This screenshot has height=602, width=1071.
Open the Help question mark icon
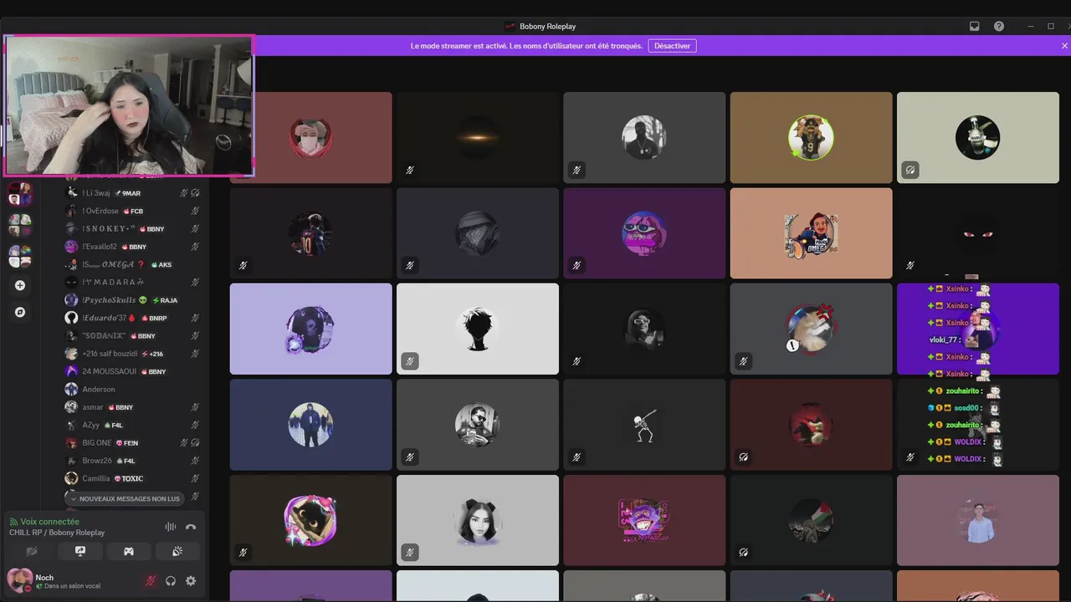999,26
